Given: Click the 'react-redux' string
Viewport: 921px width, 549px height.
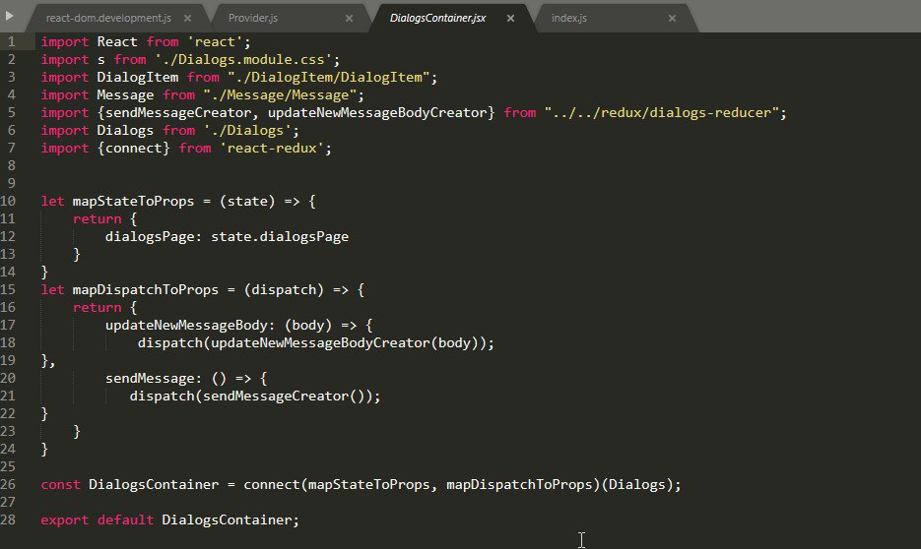Looking at the screenshot, I should (x=272, y=148).
